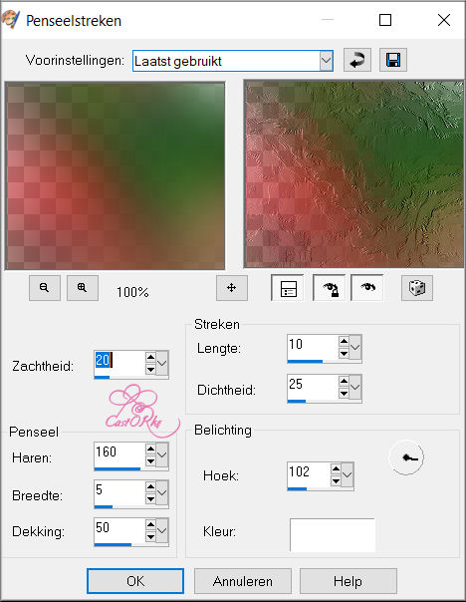Click the Annuleren button

click(x=243, y=581)
